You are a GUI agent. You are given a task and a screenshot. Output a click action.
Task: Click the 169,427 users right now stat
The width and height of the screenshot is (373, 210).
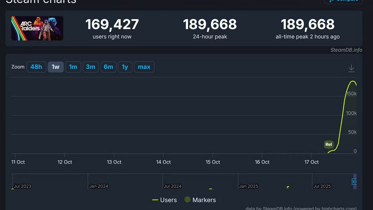coord(112,25)
